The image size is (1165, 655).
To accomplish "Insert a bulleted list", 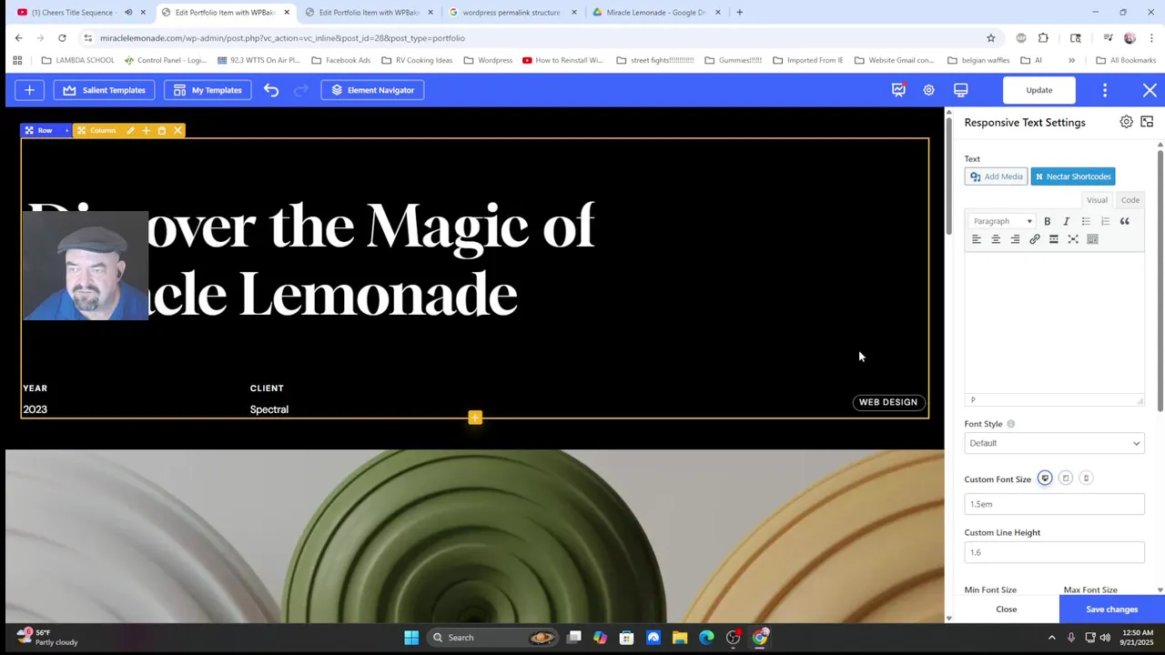I will tap(1086, 221).
